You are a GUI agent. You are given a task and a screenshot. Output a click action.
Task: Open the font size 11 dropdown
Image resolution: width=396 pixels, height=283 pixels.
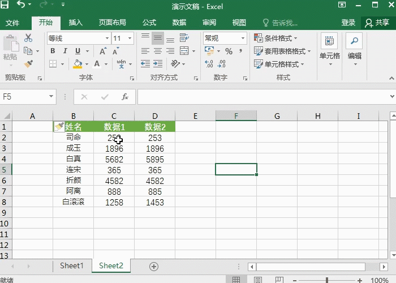tap(130, 38)
